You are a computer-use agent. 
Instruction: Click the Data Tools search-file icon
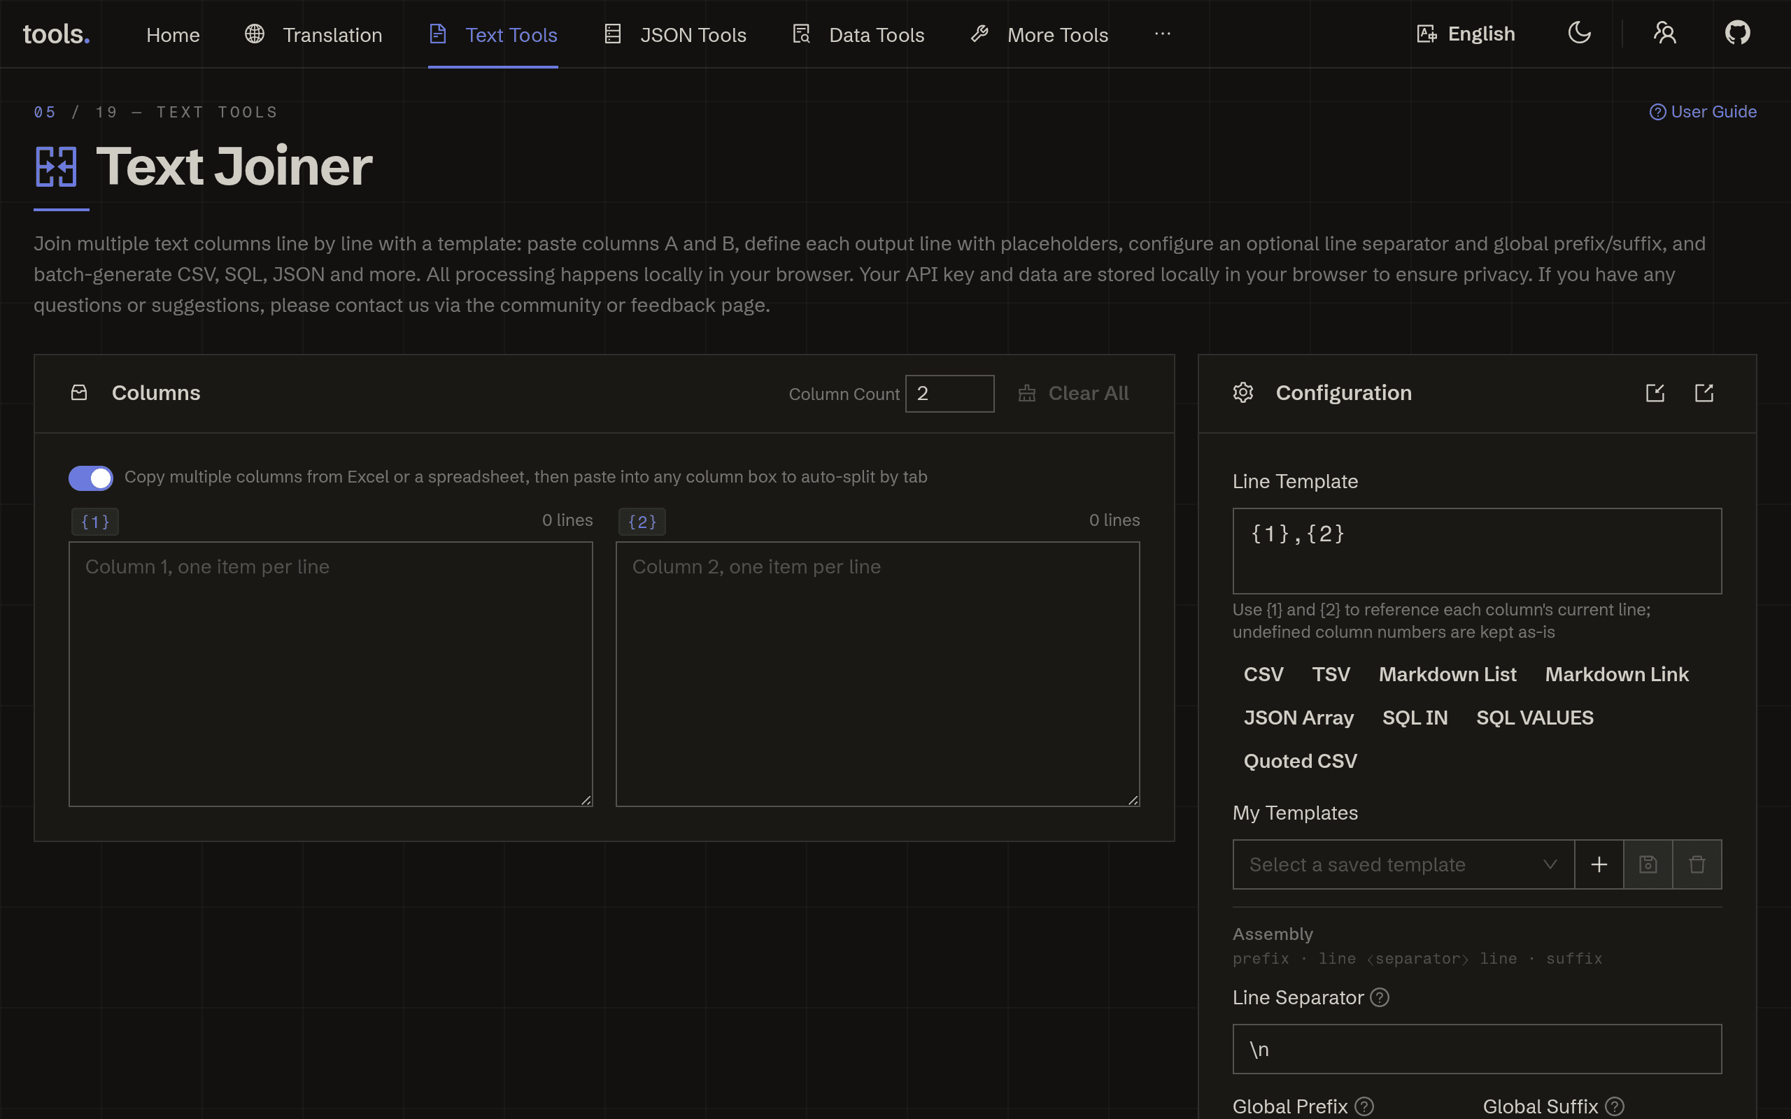coord(802,34)
